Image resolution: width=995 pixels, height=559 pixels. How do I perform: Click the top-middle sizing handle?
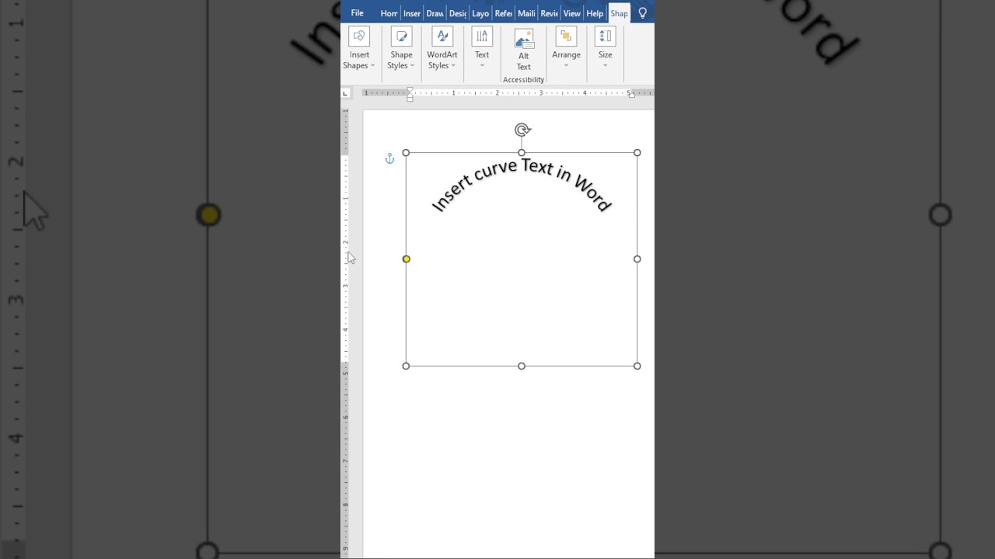522,153
